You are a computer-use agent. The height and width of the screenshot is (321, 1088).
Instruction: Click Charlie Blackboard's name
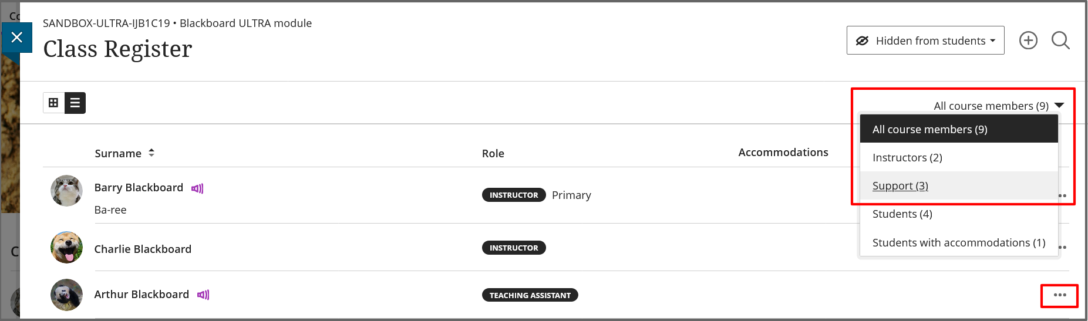[x=143, y=249]
